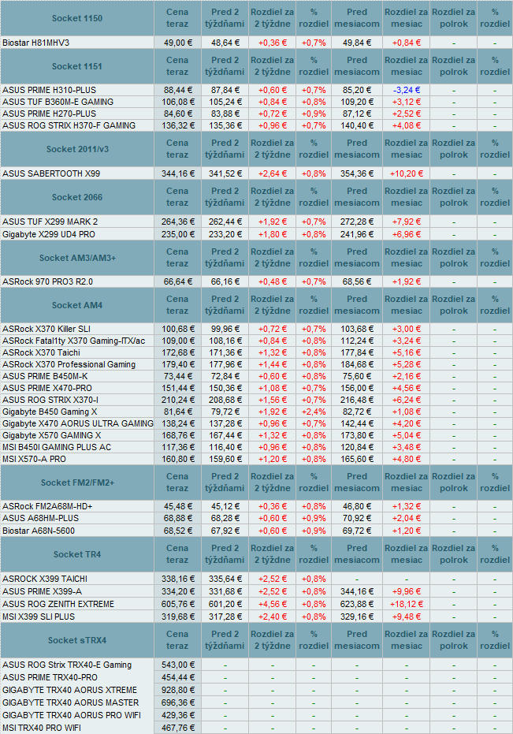The image size is (513, 734).
Task: Select MSI TRX40 PRO WIFI name
Action: (42, 728)
